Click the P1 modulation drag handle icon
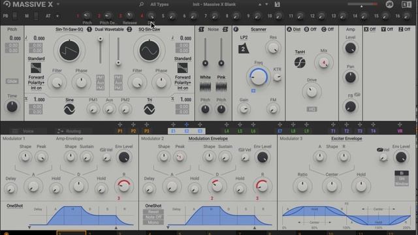This screenshot has width=418, height=235. point(120,125)
